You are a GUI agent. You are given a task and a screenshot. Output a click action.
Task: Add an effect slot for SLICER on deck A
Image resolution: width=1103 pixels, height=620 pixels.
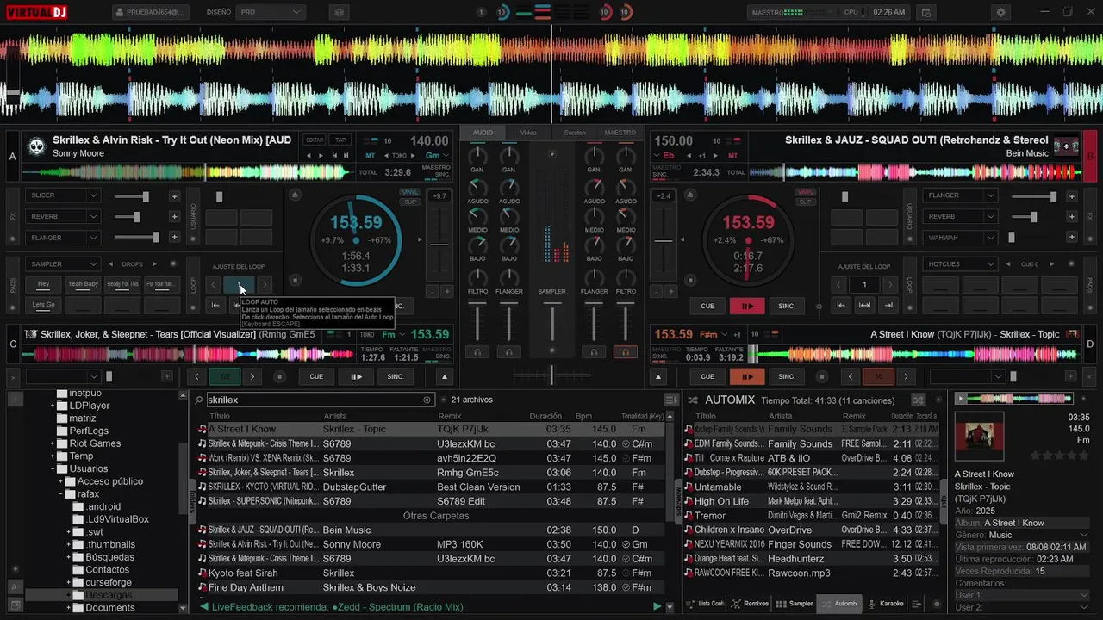pos(174,196)
